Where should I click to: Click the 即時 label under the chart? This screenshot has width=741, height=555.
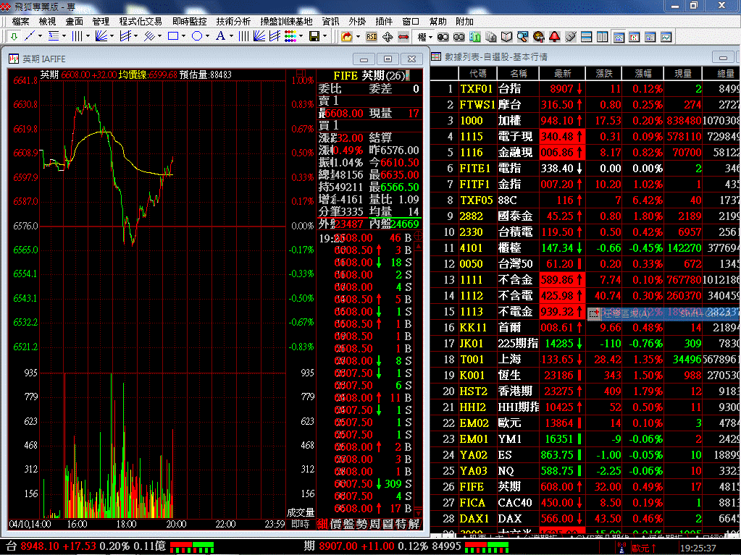[x=300, y=524]
